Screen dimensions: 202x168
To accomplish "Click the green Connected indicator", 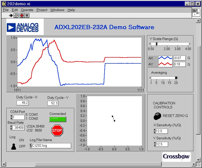I will (58, 119).
